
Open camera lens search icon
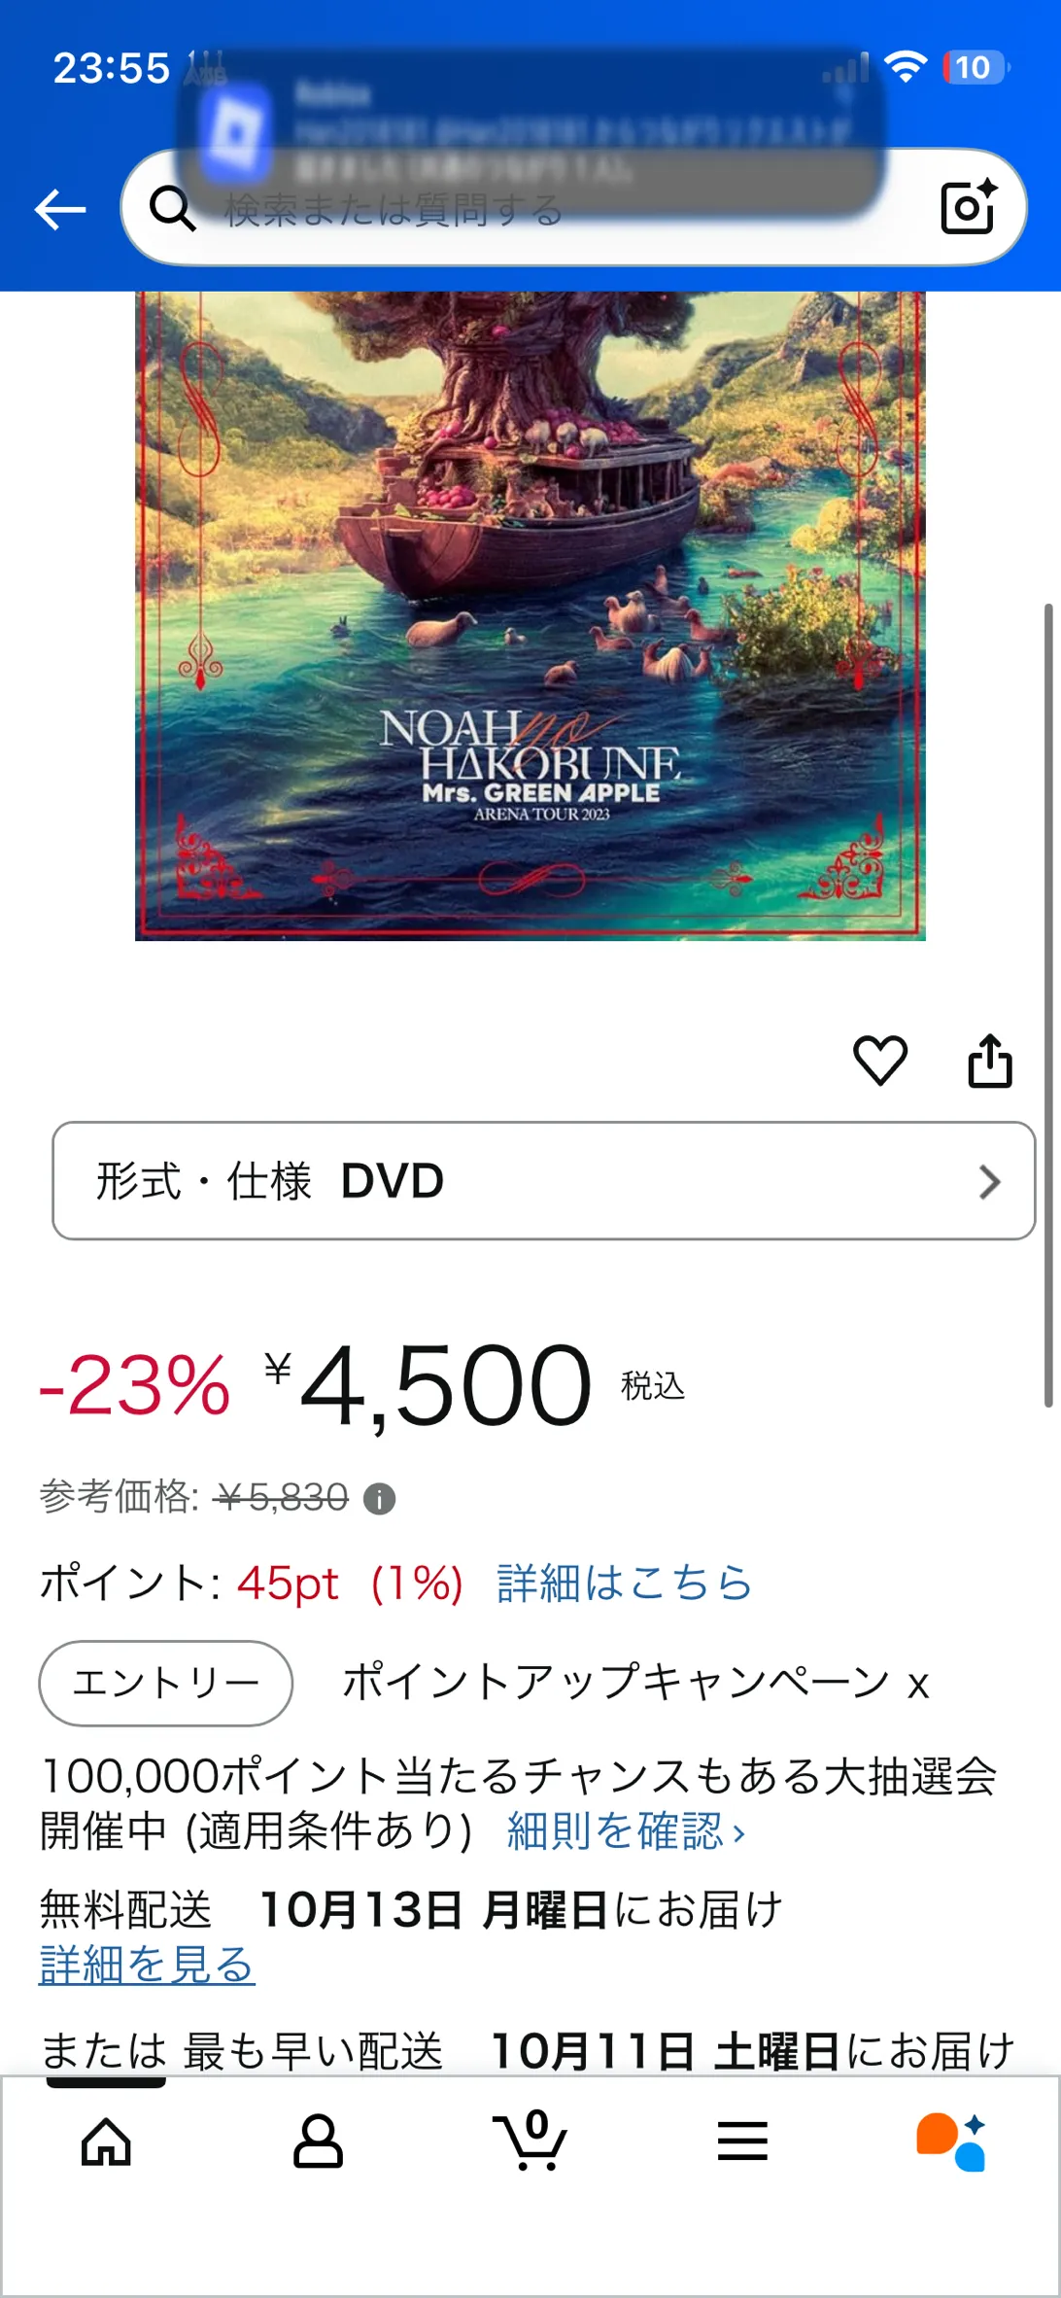pyautogui.click(x=968, y=206)
